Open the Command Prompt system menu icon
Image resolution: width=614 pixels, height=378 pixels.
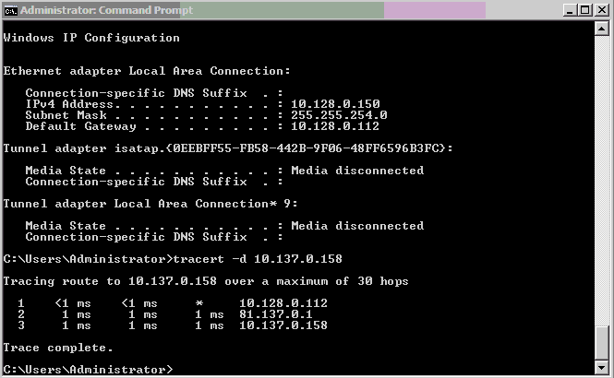(10, 10)
